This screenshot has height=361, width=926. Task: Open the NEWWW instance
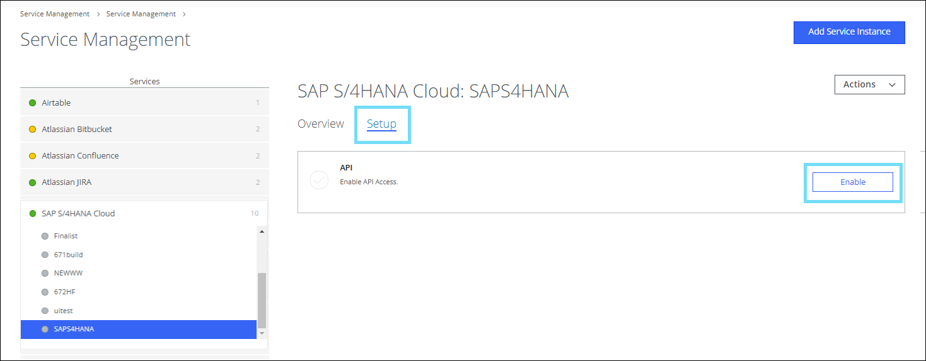(x=139, y=274)
